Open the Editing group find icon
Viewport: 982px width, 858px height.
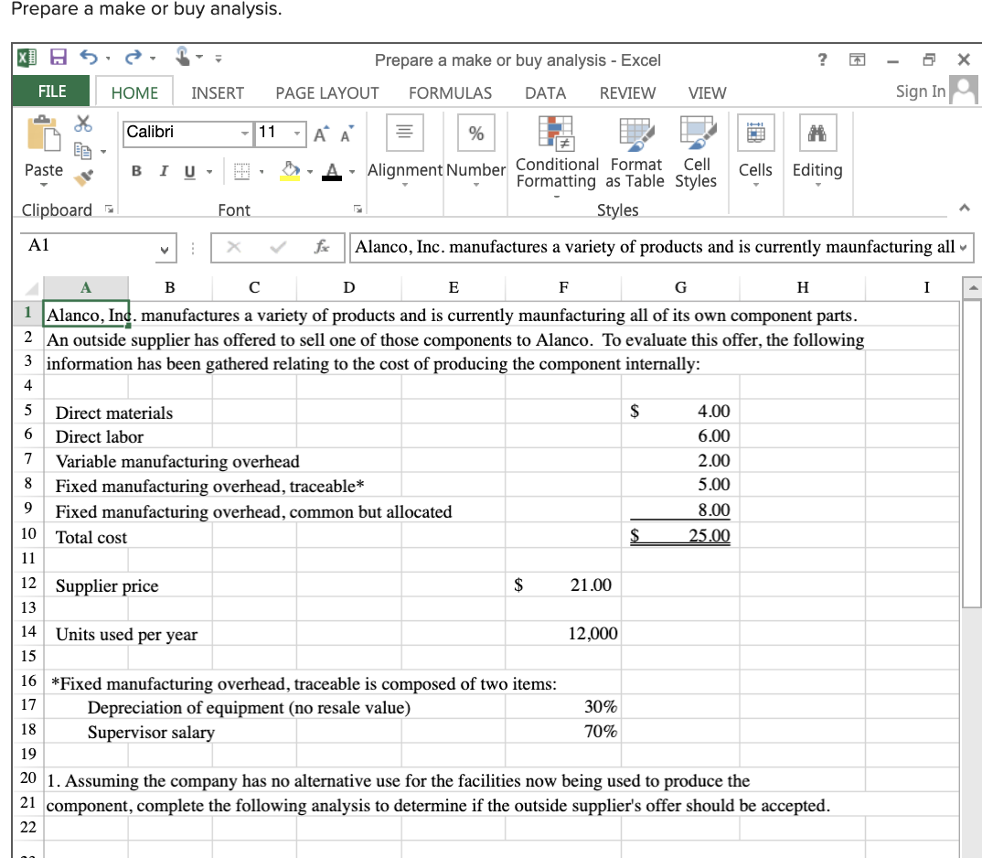817,133
